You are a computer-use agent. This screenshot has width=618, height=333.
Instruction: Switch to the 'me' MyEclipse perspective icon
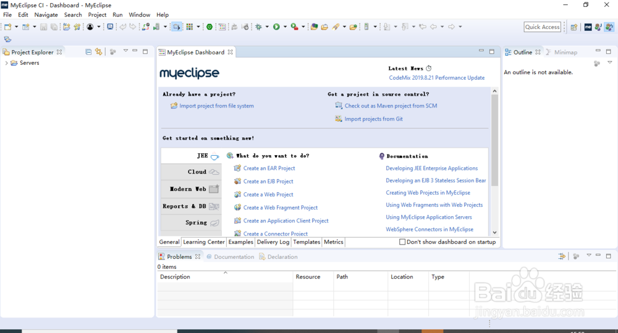(588, 27)
